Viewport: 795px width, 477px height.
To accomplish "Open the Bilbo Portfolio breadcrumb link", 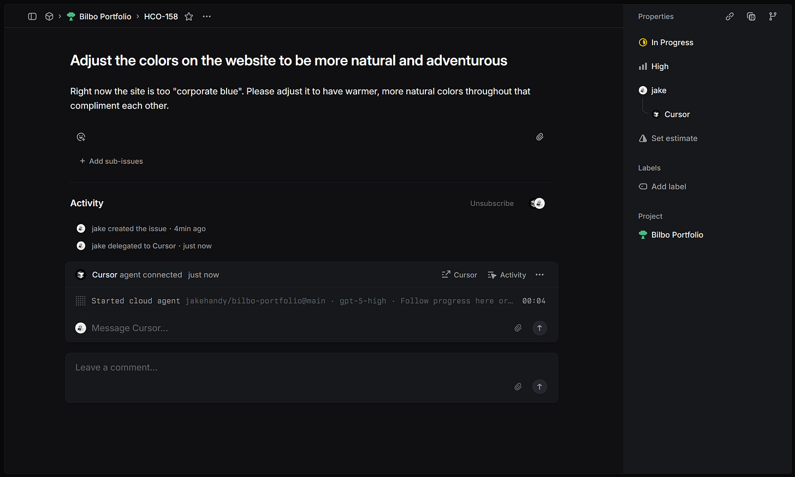I will [105, 16].
